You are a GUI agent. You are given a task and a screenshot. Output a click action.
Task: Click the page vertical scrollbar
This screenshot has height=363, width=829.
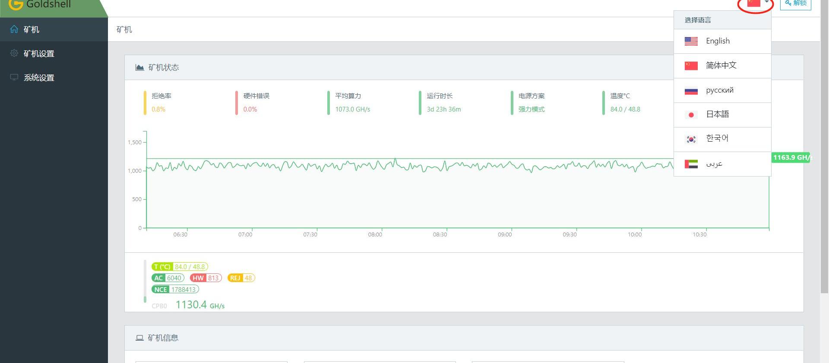tap(824, 172)
